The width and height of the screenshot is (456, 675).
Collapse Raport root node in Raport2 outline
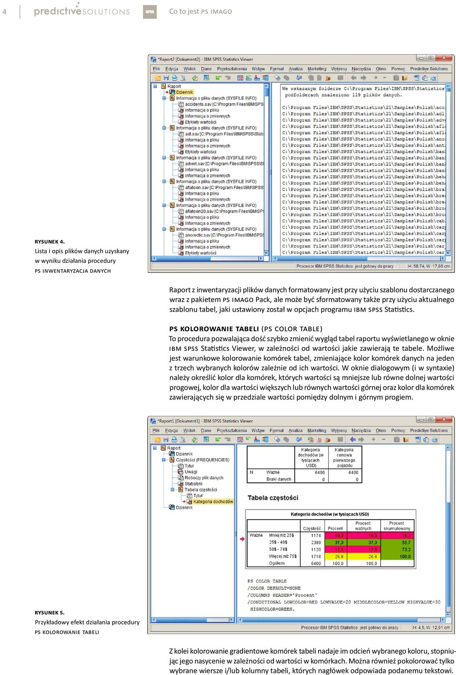click(155, 86)
